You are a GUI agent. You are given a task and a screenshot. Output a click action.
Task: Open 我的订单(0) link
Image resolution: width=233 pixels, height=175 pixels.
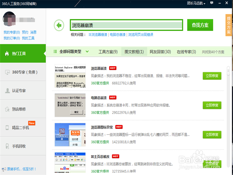[12, 38]
